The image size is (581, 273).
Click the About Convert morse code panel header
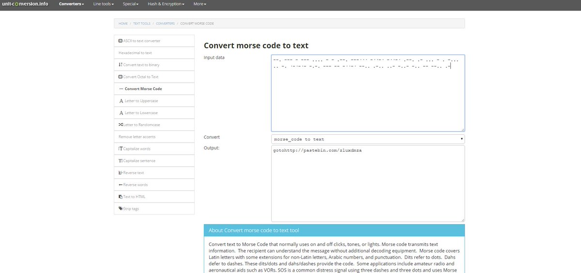click(x=334, y=230)
